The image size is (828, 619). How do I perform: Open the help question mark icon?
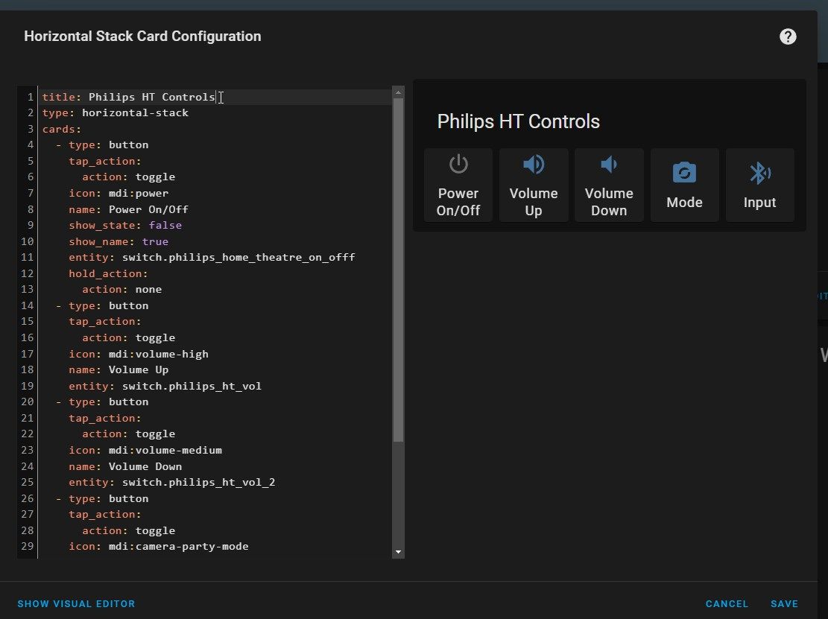pyautogui.click(x=787, y=36)
